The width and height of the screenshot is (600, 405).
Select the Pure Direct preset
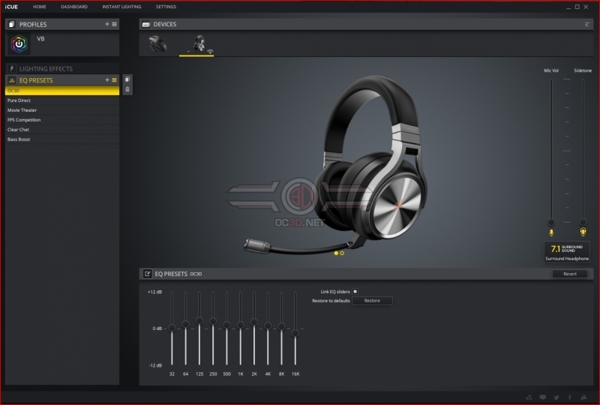(62, 100)
